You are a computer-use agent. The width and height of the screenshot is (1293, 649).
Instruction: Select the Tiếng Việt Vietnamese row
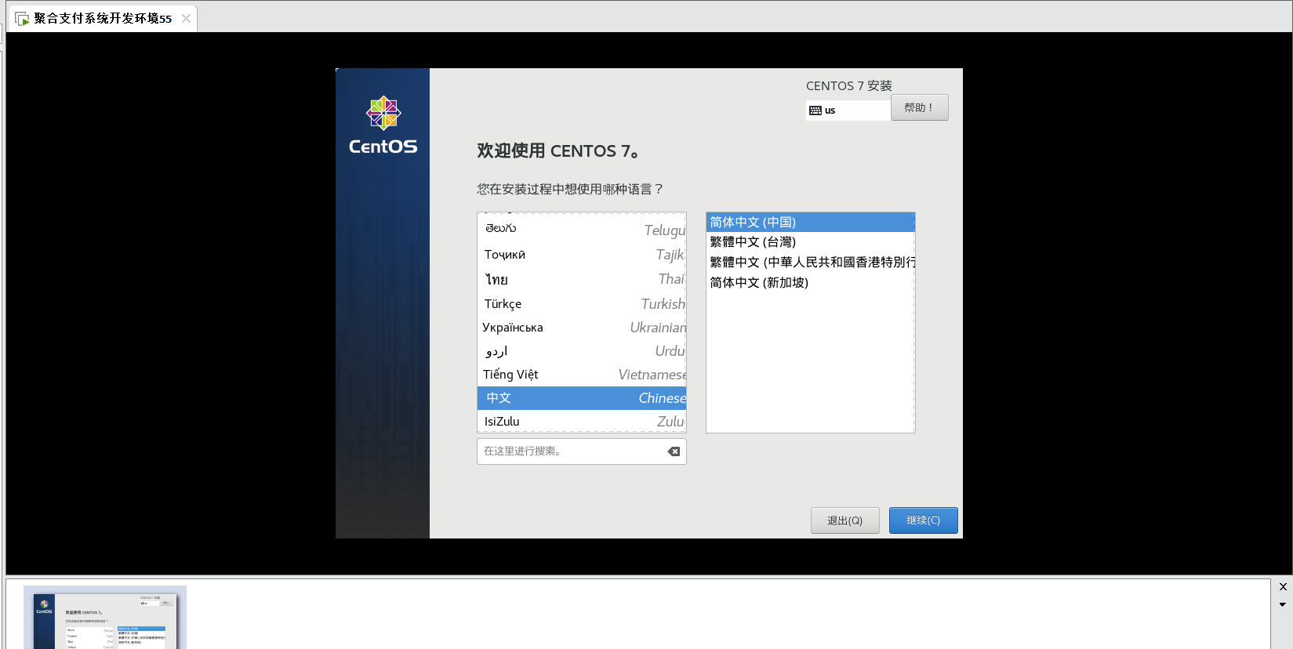[582, 375]
